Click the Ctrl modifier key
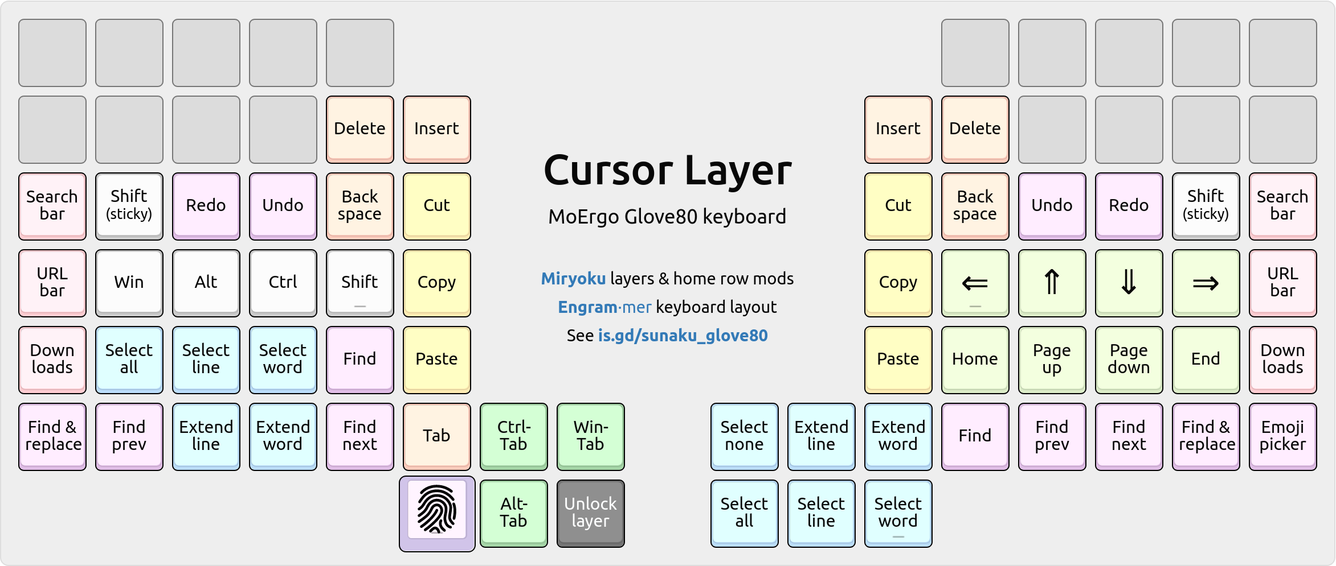Viewport: 1336px width, 566px height. [283, 283]
